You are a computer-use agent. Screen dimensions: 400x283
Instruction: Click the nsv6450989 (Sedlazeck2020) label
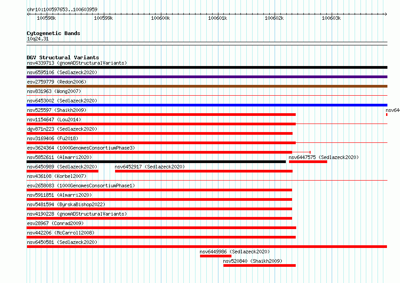[62, 167]
